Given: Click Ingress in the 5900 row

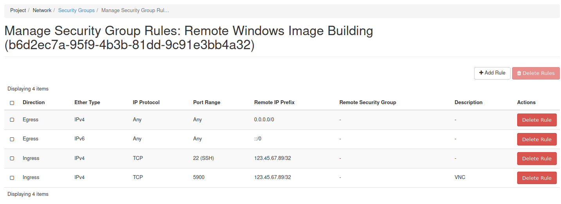Looking at the screenshot, I should point(31,177).
